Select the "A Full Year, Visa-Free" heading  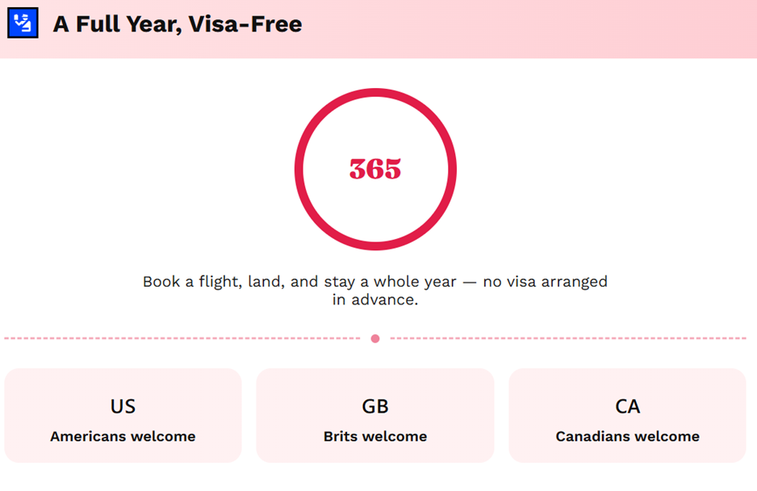coord(178,24)
